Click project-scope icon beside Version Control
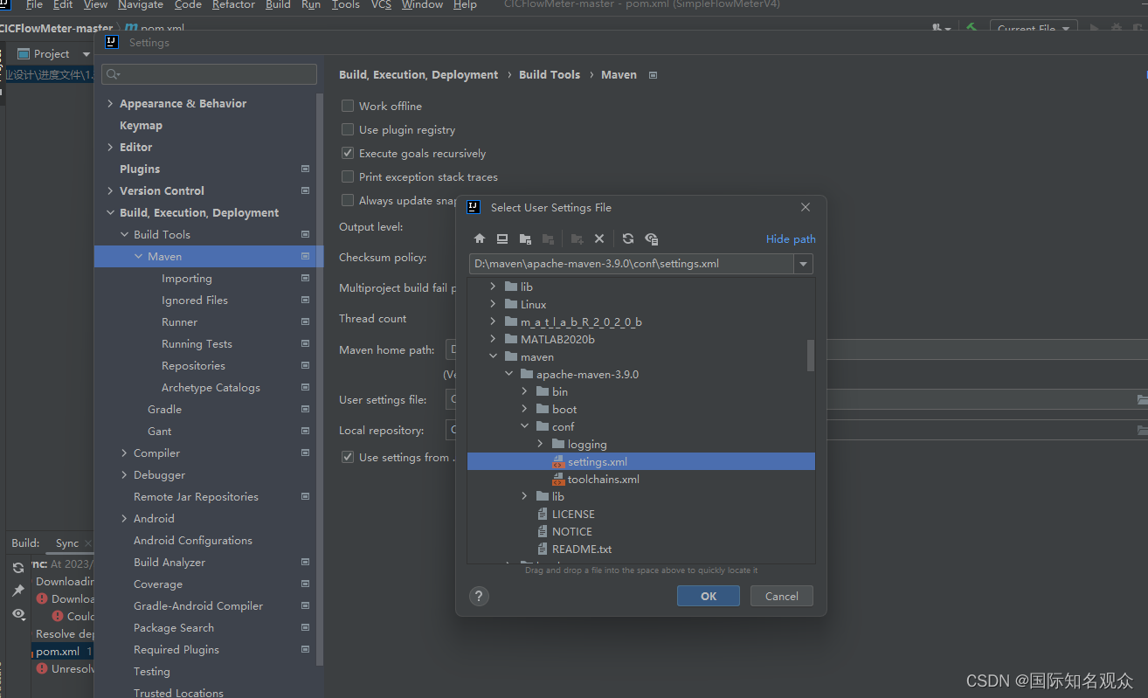Viewport: 1148px width, 698px height. (305, 190)
